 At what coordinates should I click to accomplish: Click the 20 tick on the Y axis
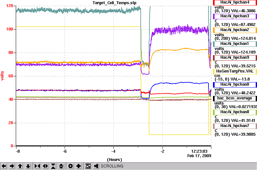click(11, 123)
